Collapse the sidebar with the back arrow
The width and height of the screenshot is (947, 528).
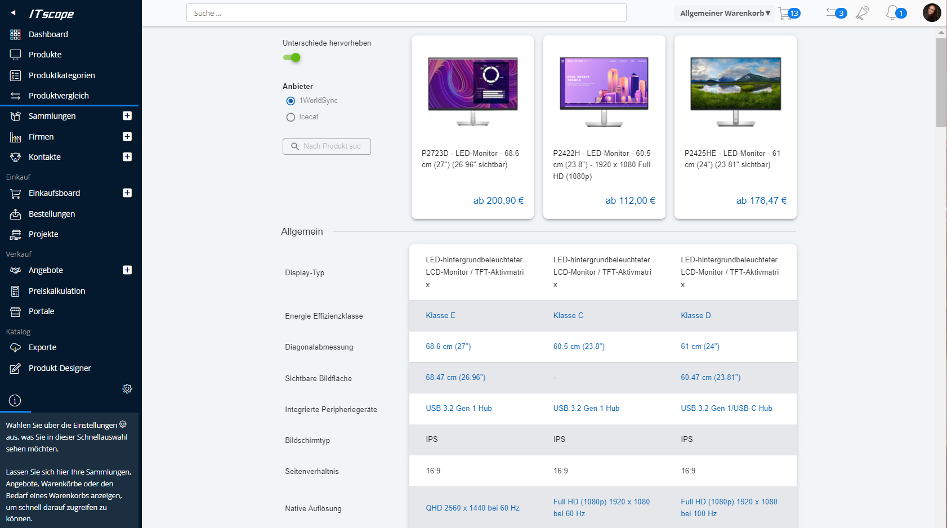[13, 13]
